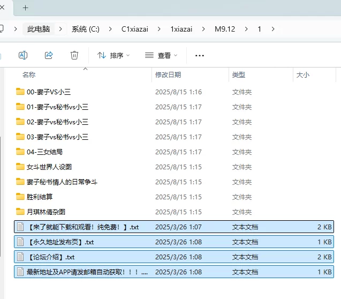Navigate to 此电脑 in the breadcrumb
The height and width of the screenshot is (299, 341).
(39, 29)
